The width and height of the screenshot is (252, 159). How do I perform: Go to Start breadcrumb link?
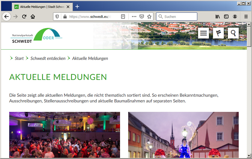[19, 59]
